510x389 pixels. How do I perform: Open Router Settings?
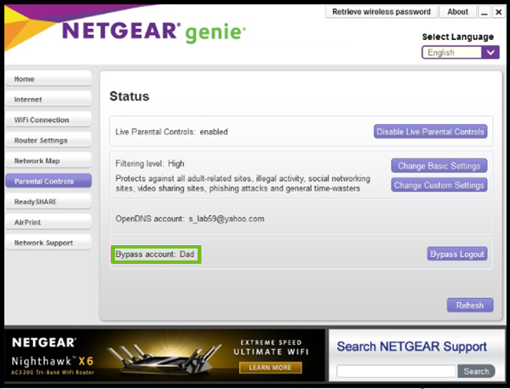click(49, 140)
